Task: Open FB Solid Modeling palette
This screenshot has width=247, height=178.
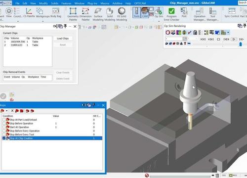Action: (x=122, y=14)
